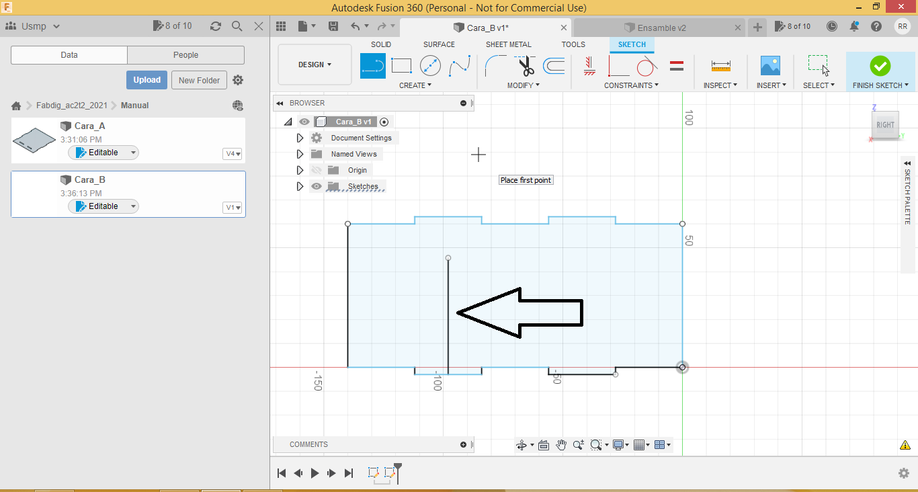Activate the Window Select tool

818,66
